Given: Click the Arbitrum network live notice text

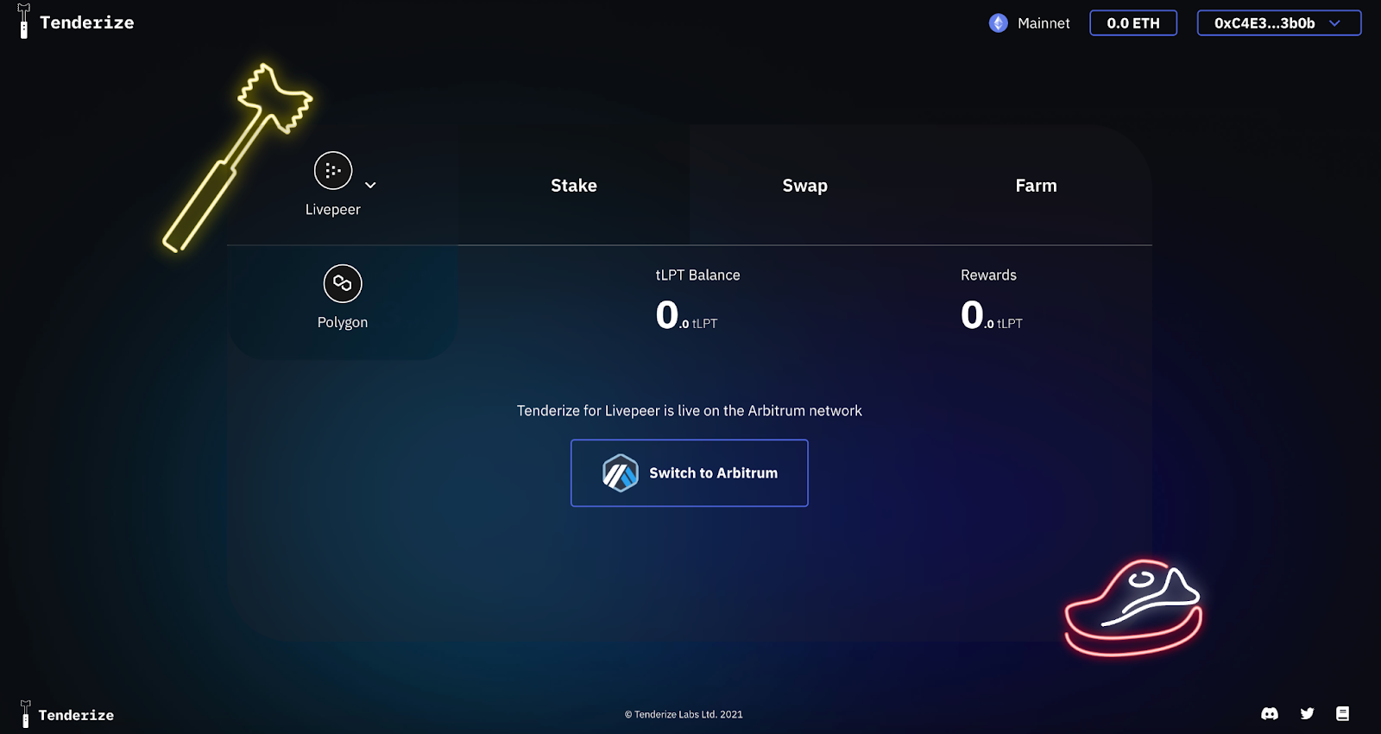Looking at the screenshot, I should click(690, 411).
